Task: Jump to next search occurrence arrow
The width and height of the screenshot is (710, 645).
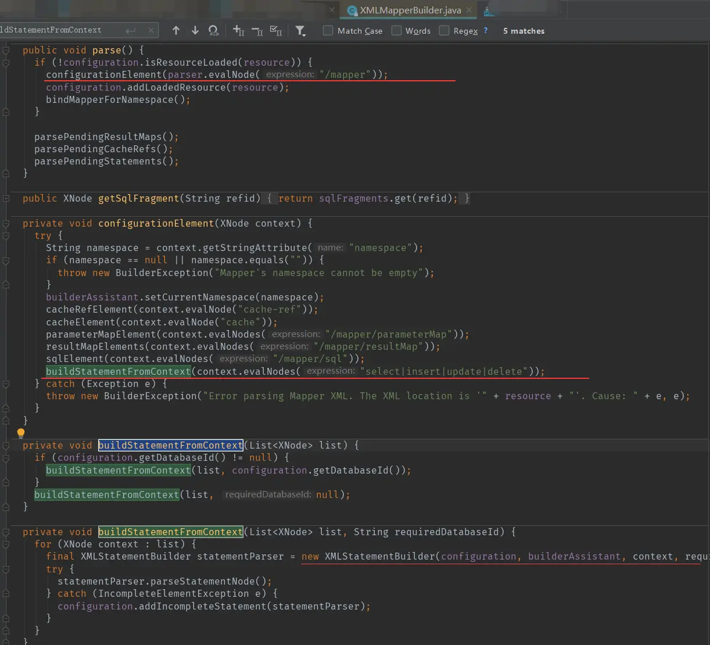Action: coord(195,31)
